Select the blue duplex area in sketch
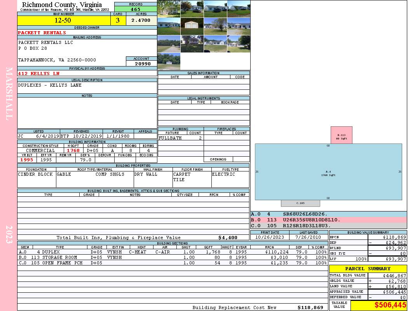The width and height of the screenshot is (408, 311). tap(328, 171)
